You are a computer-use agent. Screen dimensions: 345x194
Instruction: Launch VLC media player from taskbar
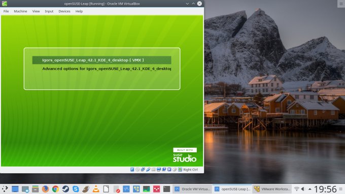point(96,189)
